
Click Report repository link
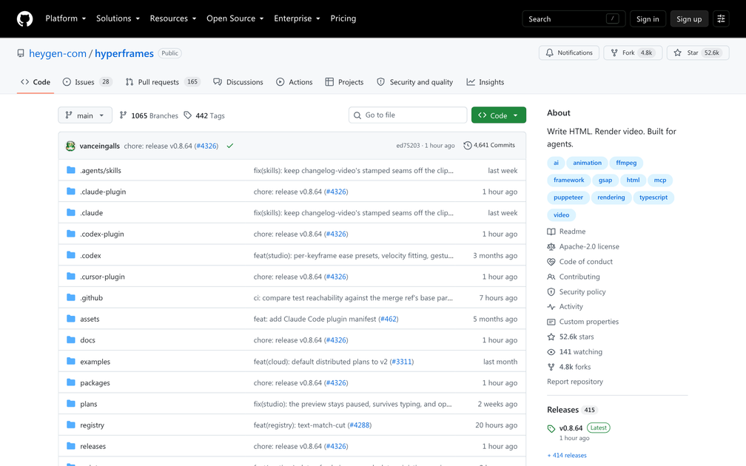pos(575,382)
